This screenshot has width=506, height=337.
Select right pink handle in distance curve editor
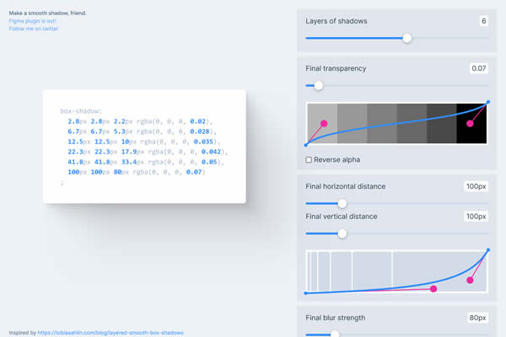point(470,280)
